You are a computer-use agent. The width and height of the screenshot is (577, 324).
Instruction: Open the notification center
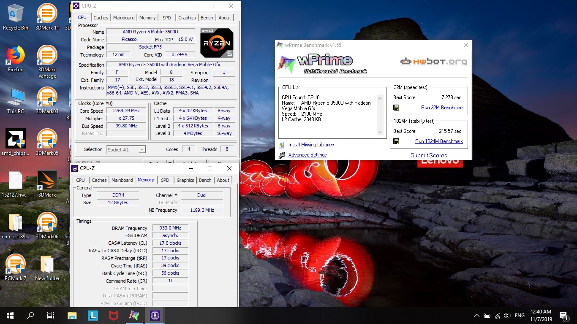pyautogui.click(x=563, y=316)
